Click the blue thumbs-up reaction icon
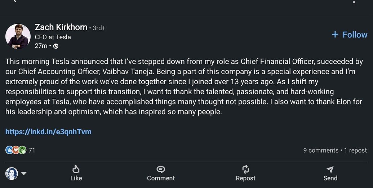The image size is (373, 188). click(x=9, y=150)
